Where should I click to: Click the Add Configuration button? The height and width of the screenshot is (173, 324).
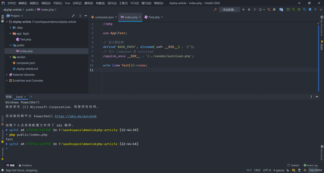point(229,10)
